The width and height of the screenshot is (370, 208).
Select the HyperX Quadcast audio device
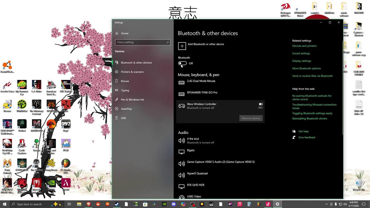(x=220, y=175)
